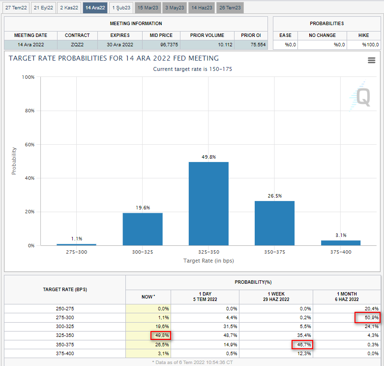Image resolution: width=384 pixels, height=366 pixels.
Task: Click the PRIOR OI column header
Action: point(251,35)
